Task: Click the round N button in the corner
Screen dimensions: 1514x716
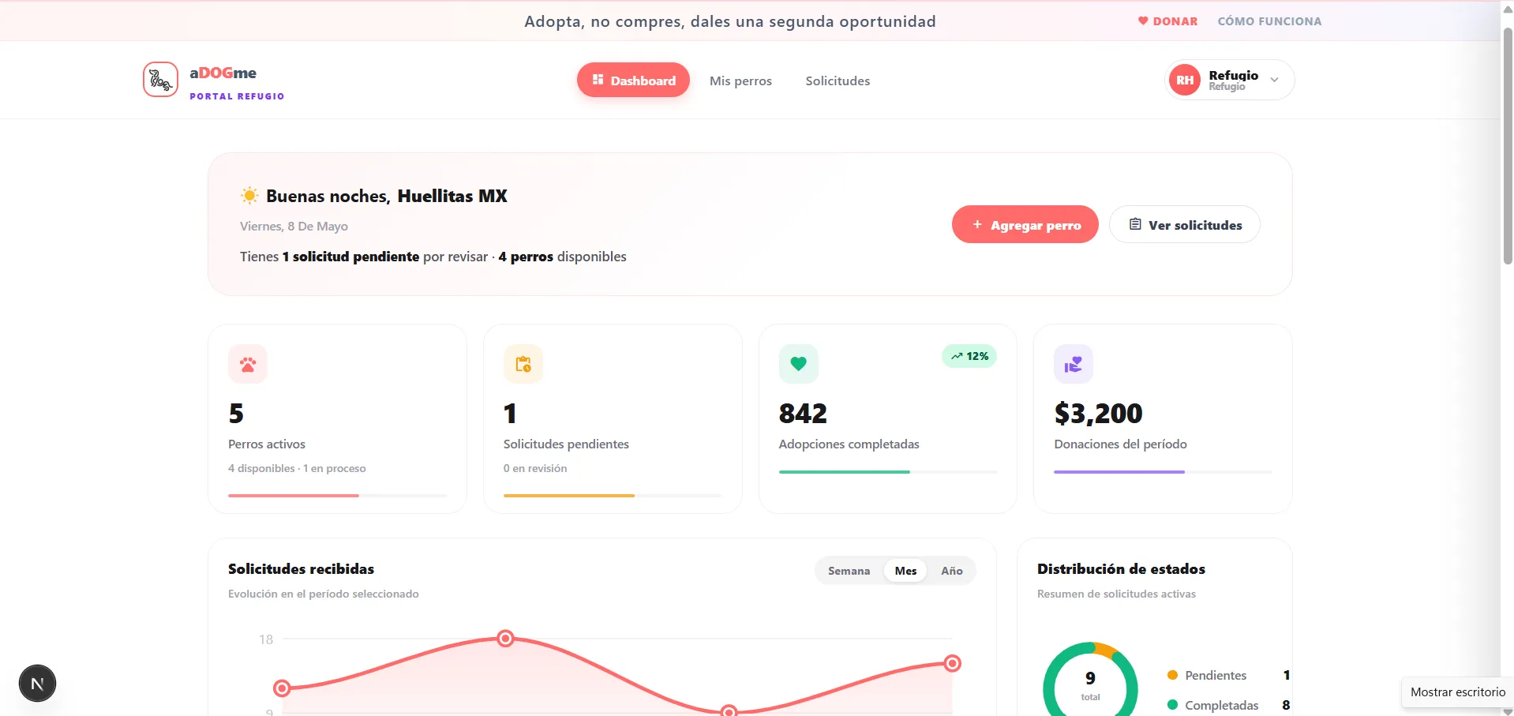Action: point(37,684)
